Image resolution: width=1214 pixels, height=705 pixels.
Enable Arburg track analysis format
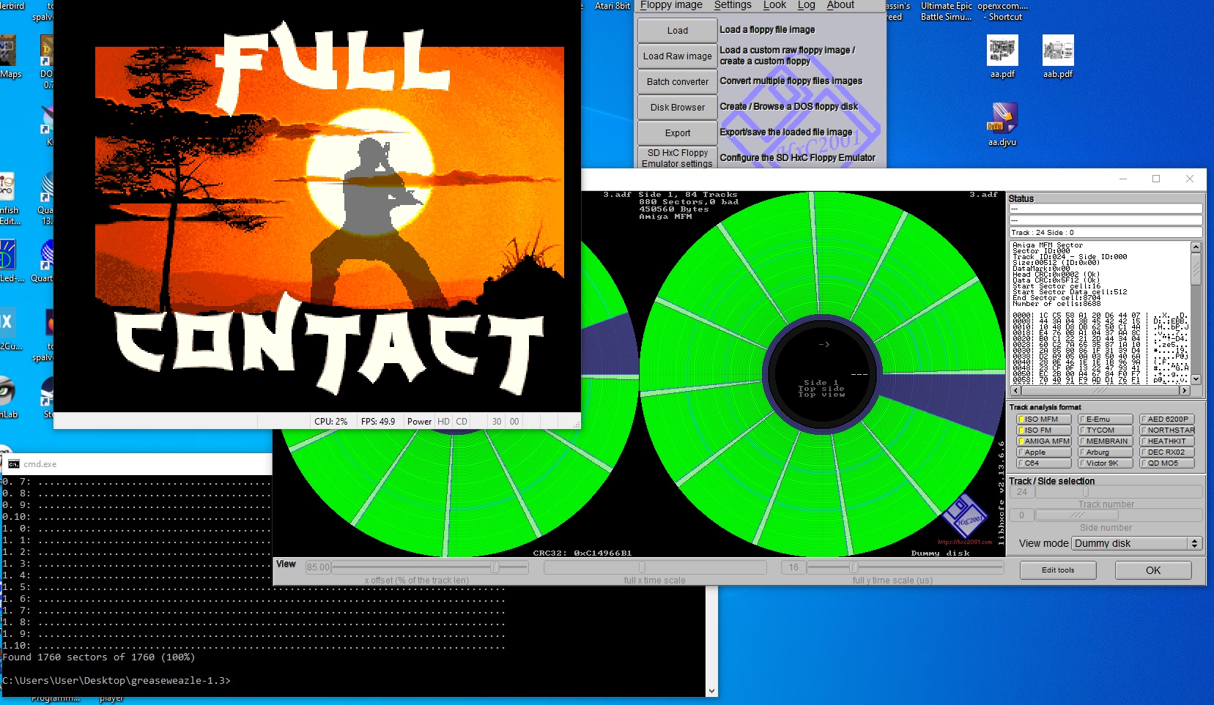(1106, 452)
